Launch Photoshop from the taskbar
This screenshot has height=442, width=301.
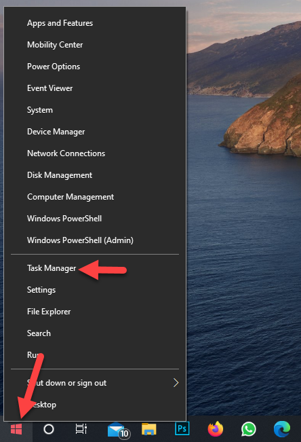point(182,428)
